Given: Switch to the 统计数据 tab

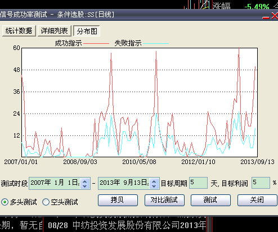Looking at the screenshot, I should 19,31.
